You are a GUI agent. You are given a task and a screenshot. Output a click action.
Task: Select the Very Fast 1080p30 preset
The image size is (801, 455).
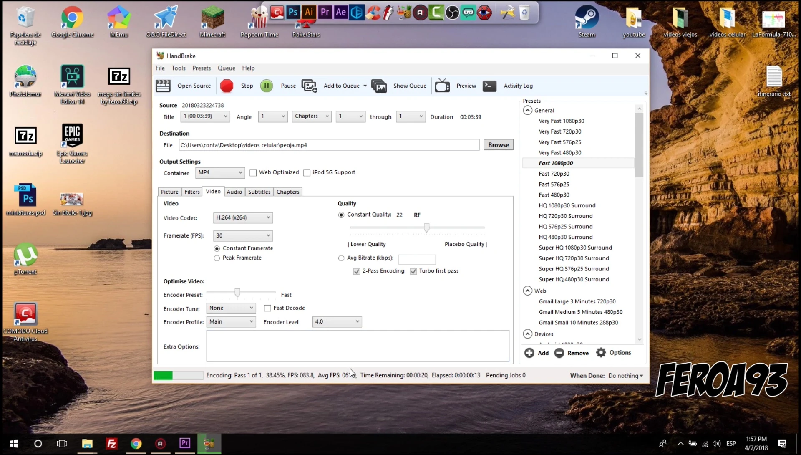tap(562, 121)
